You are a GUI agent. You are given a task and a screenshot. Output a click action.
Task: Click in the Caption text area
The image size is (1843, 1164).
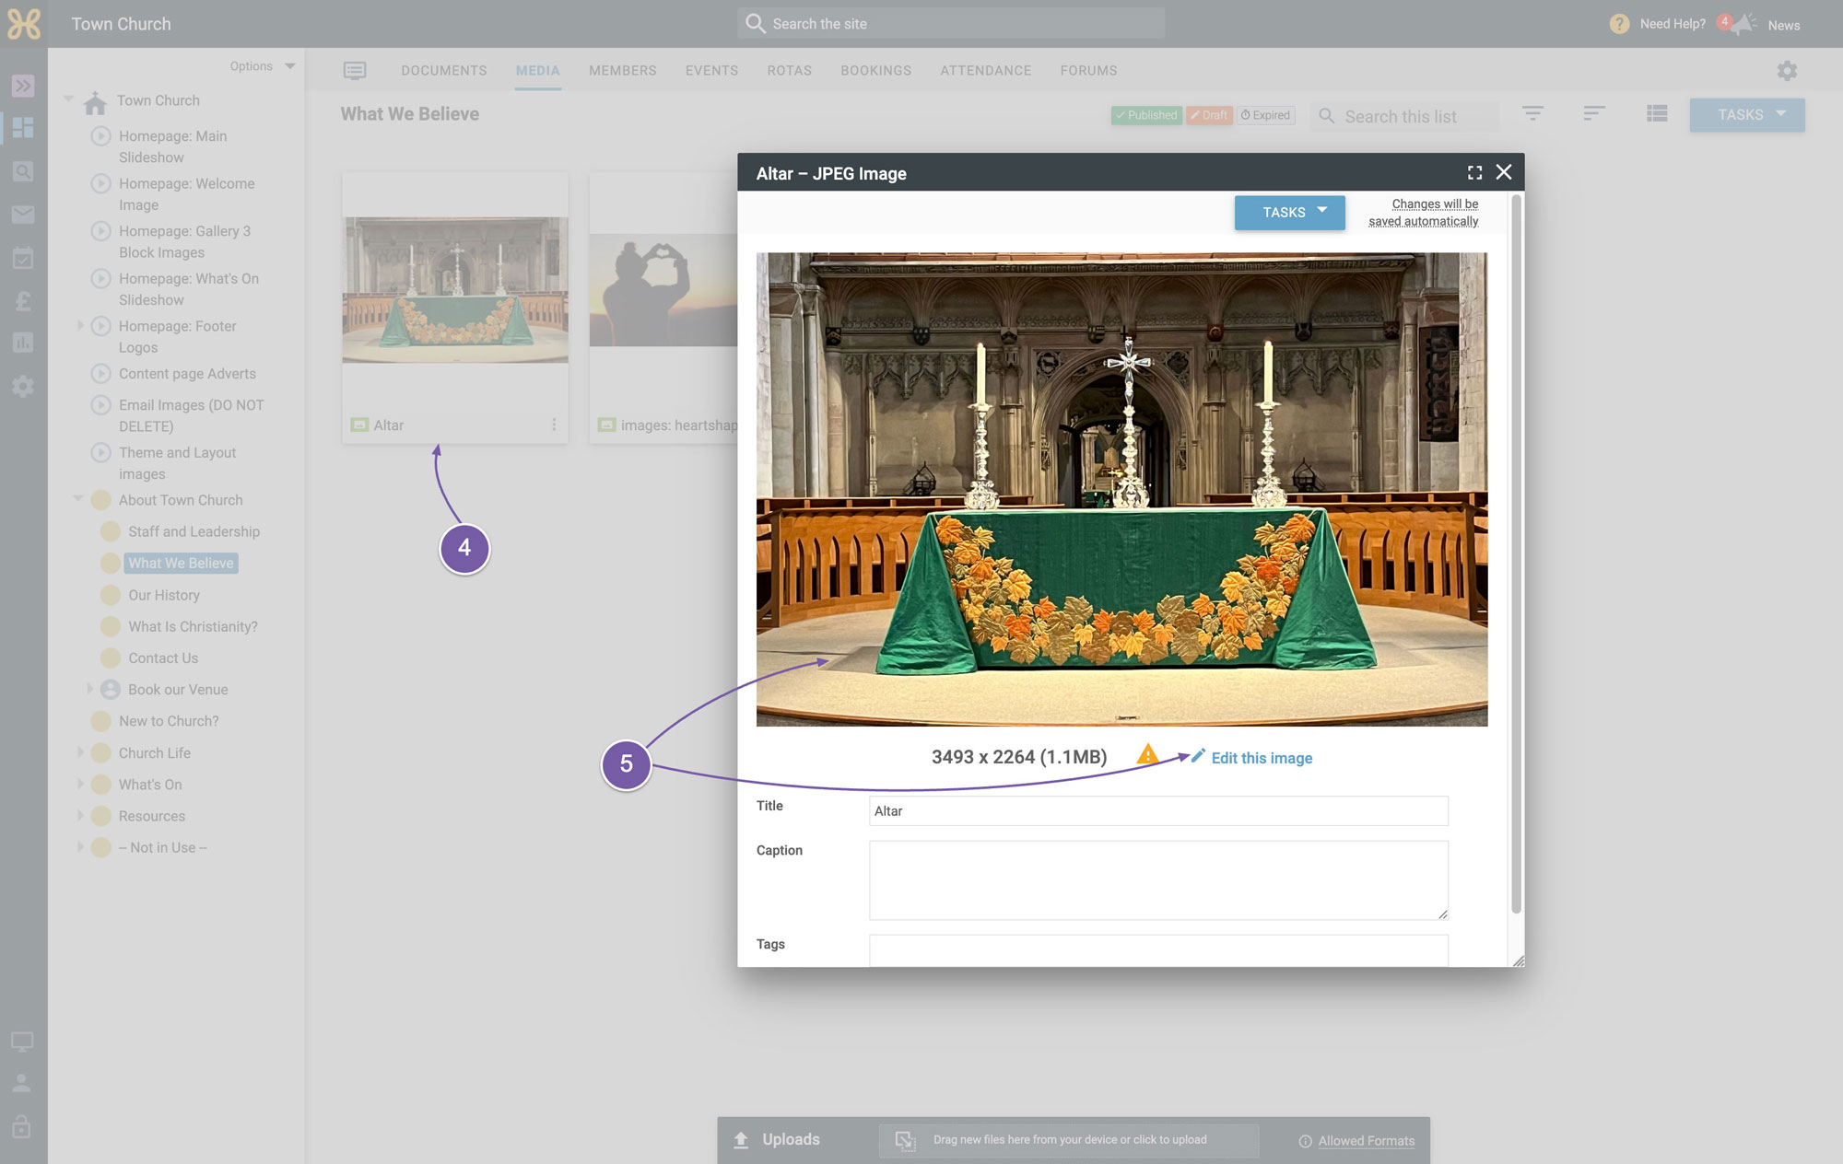tap(1158, 880)
